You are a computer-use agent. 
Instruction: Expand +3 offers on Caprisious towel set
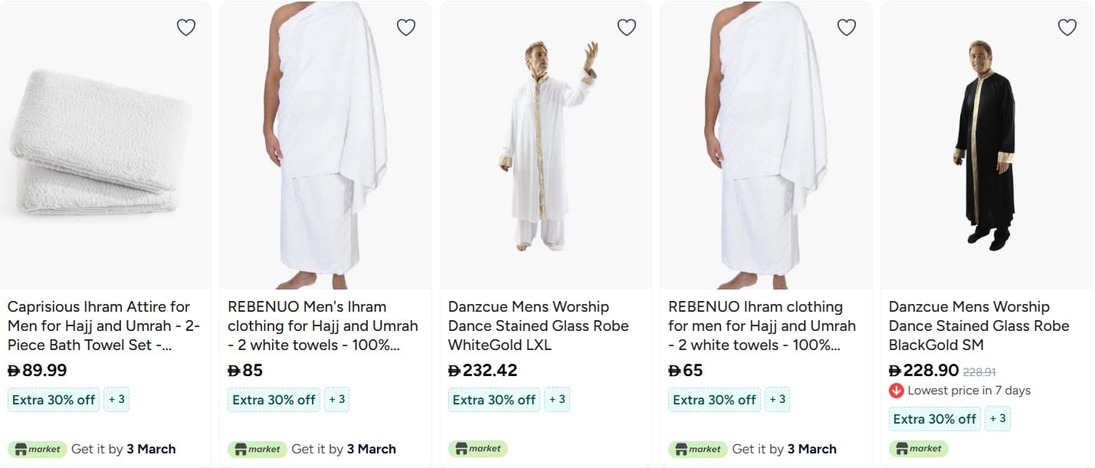[x=116, y=399]
